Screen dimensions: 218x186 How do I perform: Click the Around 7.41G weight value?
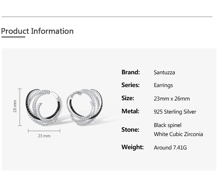tap(170, 148)
